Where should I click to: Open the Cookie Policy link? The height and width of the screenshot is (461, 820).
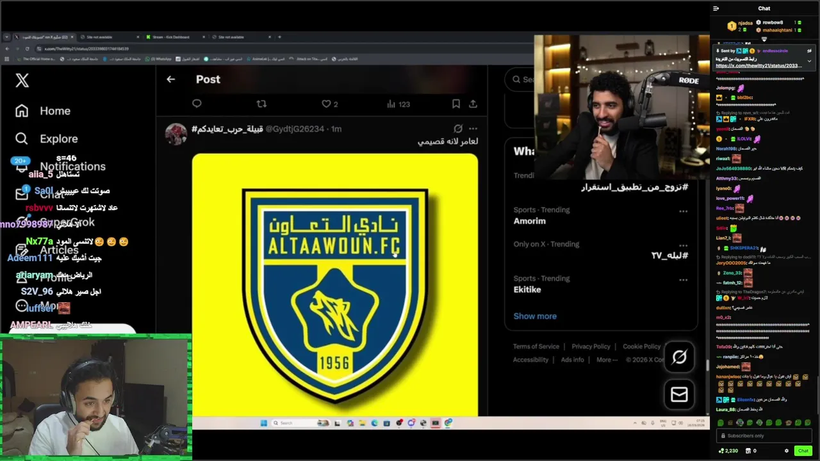641,346
